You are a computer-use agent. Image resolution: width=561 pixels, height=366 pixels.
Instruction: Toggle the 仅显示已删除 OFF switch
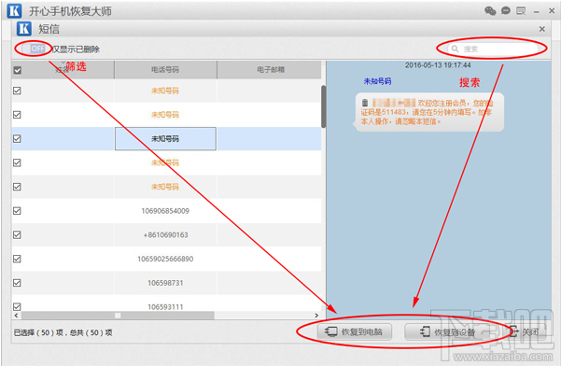coord(35,49)
